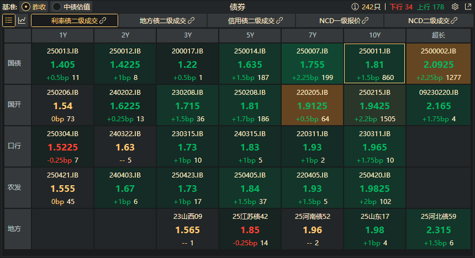The image size is (475, 258).
Task: Click link icon on 信用债二级成交 tab
Action: tap(279, 20)
